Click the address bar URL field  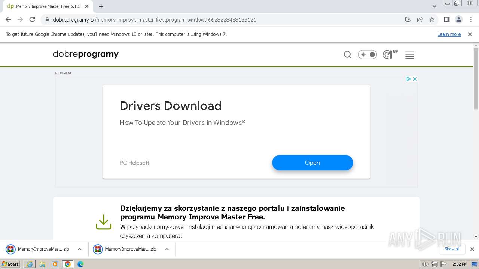click(x=225, y=20)
